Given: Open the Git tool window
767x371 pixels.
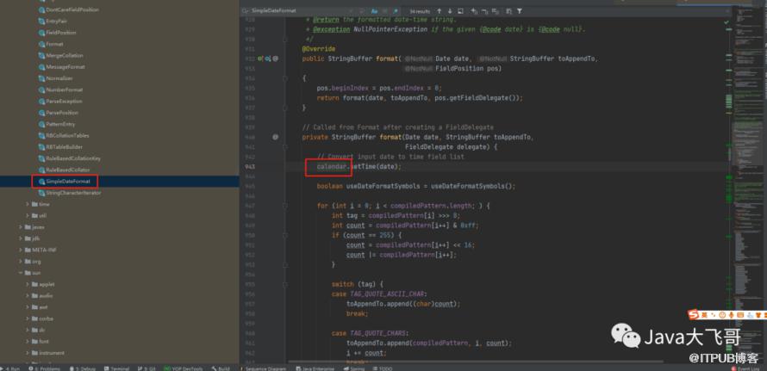Looking at the screenshot, I should click(x=147, y=368).
